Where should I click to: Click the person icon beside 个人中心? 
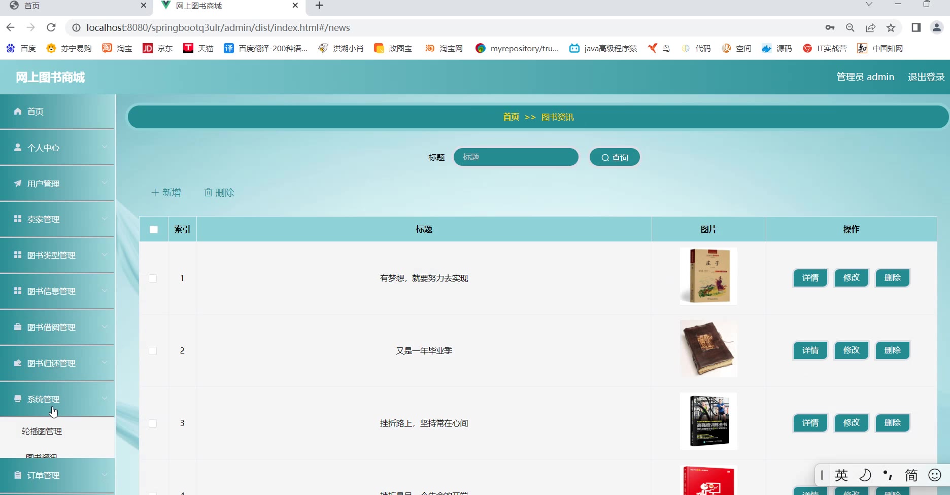[18, 147]
